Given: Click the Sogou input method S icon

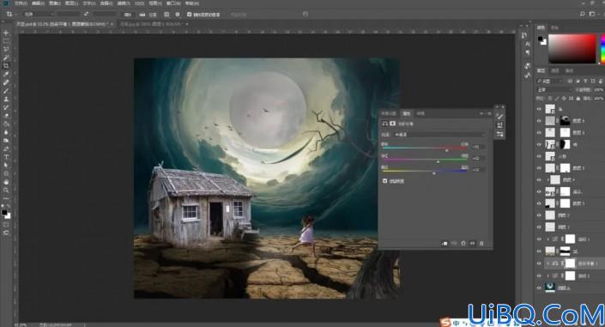Looking at the screenshot, I should point(445,322).
